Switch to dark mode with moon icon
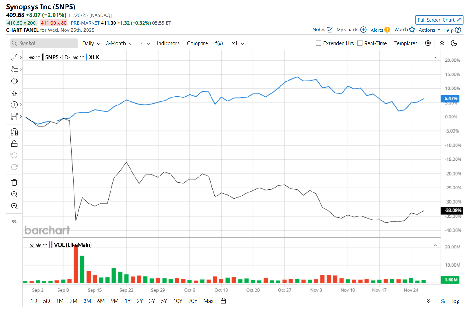 [x=454, y=43]
